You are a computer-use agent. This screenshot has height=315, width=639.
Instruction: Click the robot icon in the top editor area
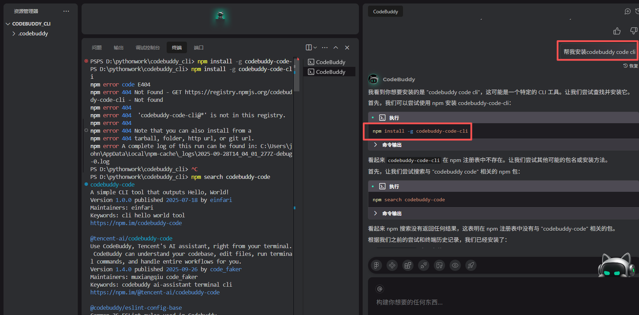coord(220,15)
